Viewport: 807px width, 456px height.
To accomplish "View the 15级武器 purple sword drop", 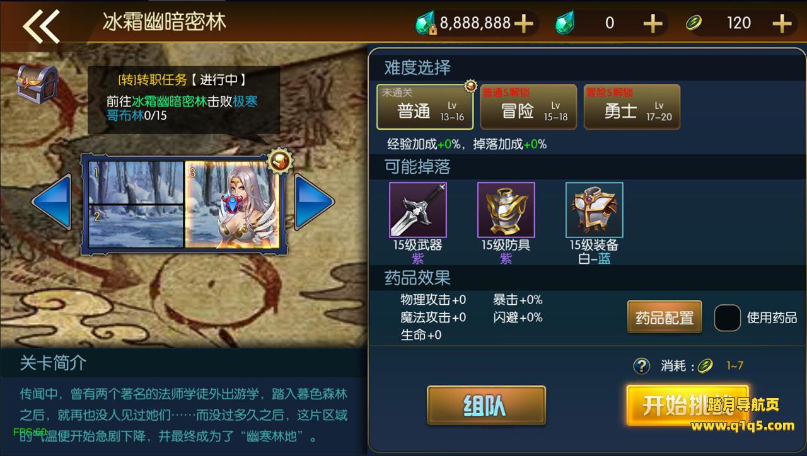I will [x=418, y=210].
